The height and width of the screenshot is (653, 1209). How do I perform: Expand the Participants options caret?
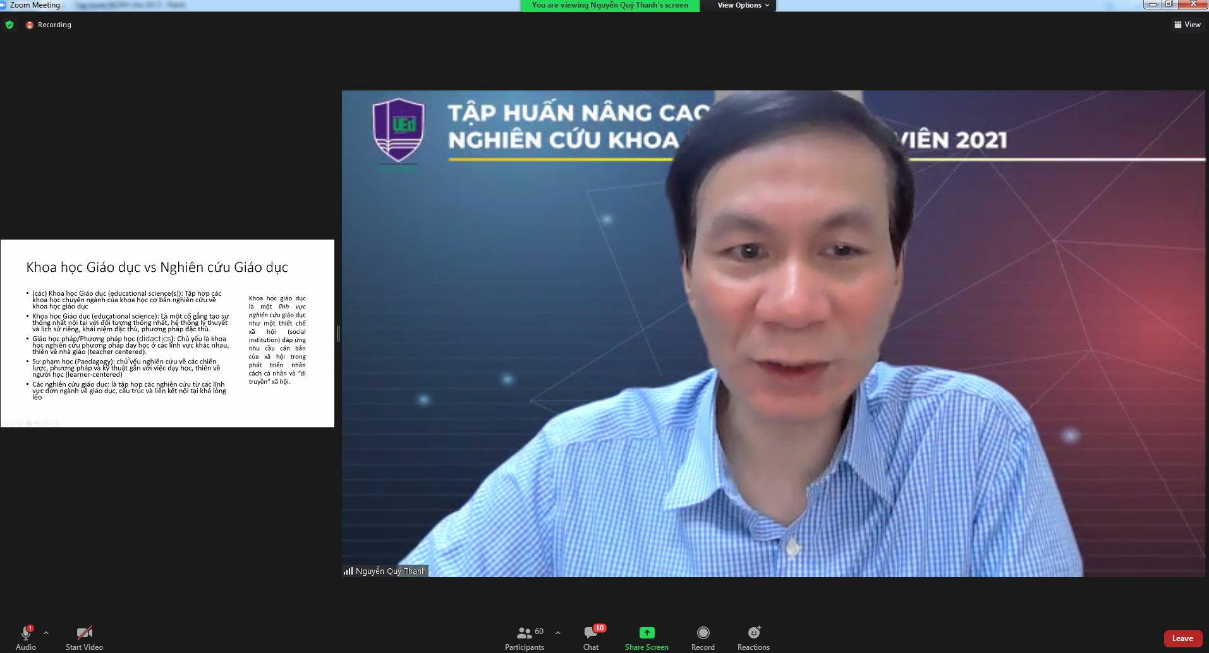click(558, 632)
